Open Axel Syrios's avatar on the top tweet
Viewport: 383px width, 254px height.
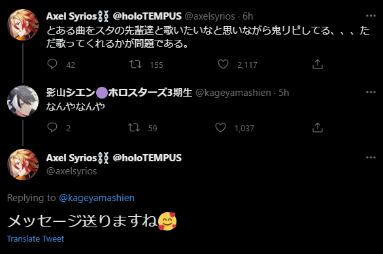[x=23, y=25]
